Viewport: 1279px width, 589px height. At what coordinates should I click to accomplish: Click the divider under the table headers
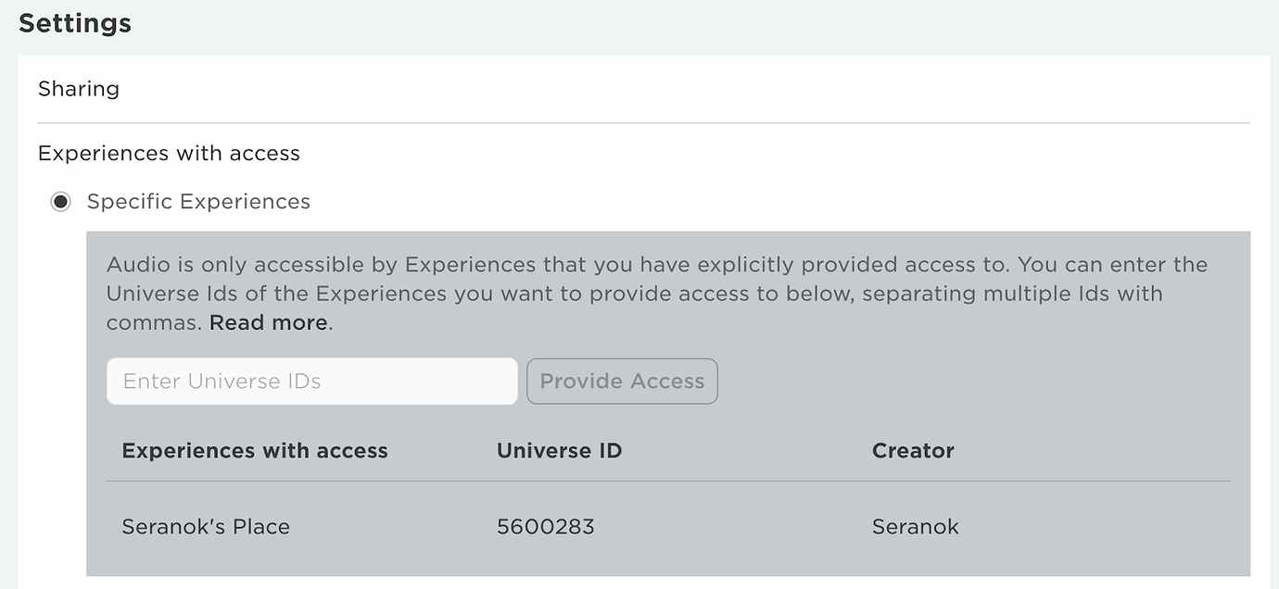[x=668, y=481]
